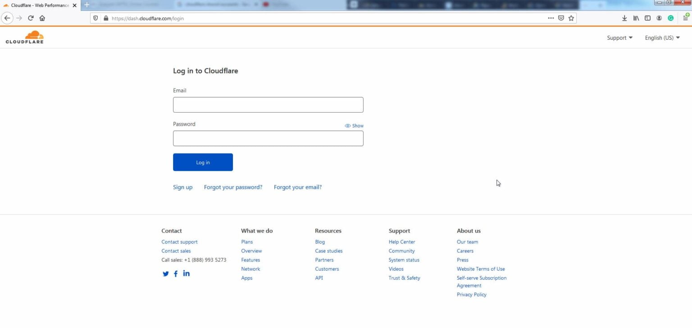Open the Library icon in Firefox toolbar
Viewport: 692px width, 328px height.
coord(636,18)
